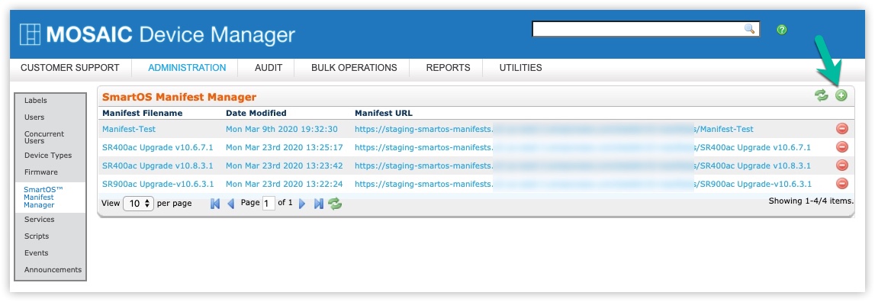The width and height of the screenshot is (875, 302).
Task: Open the Manifest-Test filename link
Action: coord(129,129)
